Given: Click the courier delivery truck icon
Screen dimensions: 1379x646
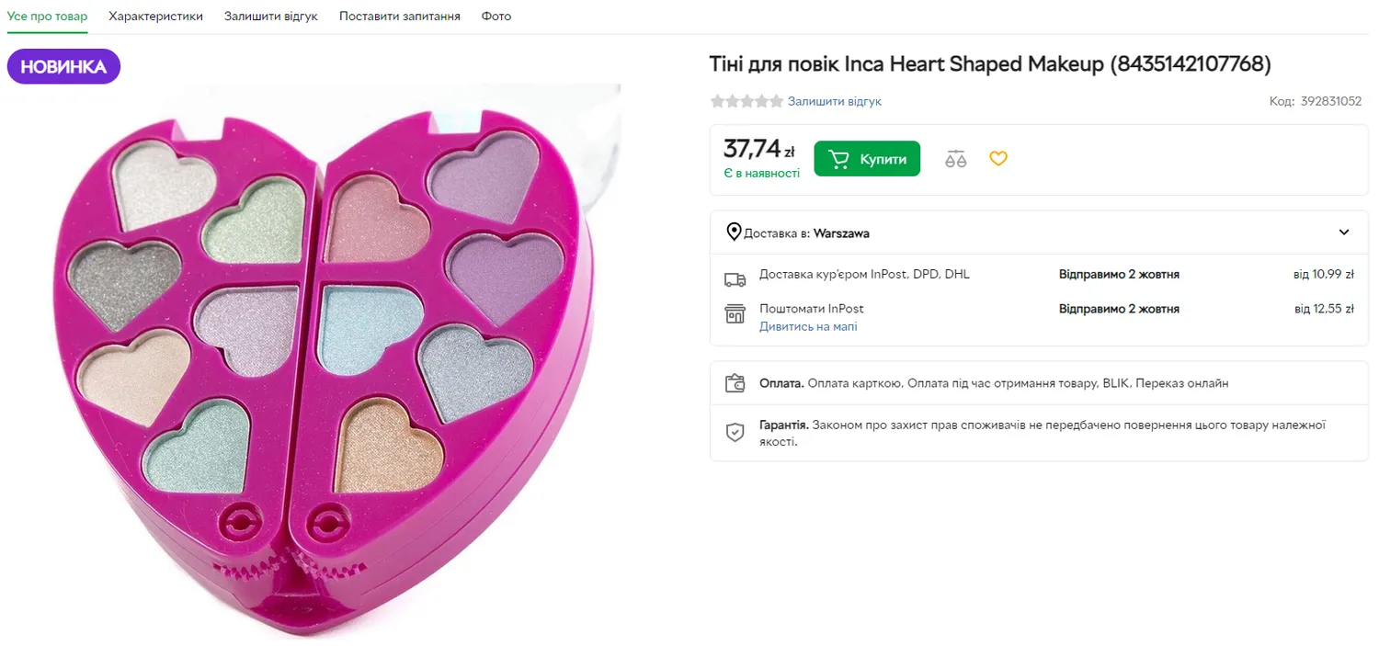Looking at the screenshot, I should pos(735,279).
